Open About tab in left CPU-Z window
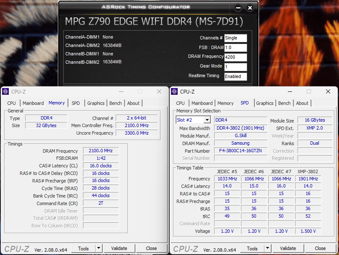The image size is (339, 255). tap(133, 103)
